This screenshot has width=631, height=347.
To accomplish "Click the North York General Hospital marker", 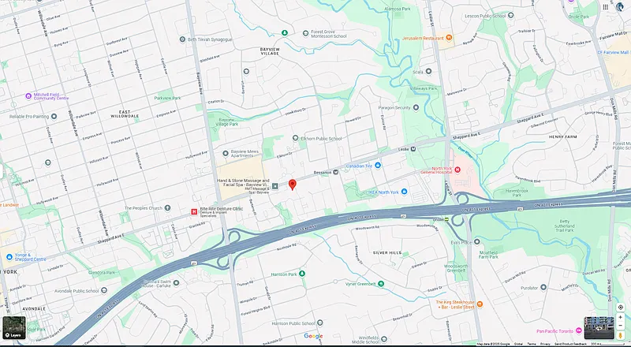I will (x=457, y=170).
